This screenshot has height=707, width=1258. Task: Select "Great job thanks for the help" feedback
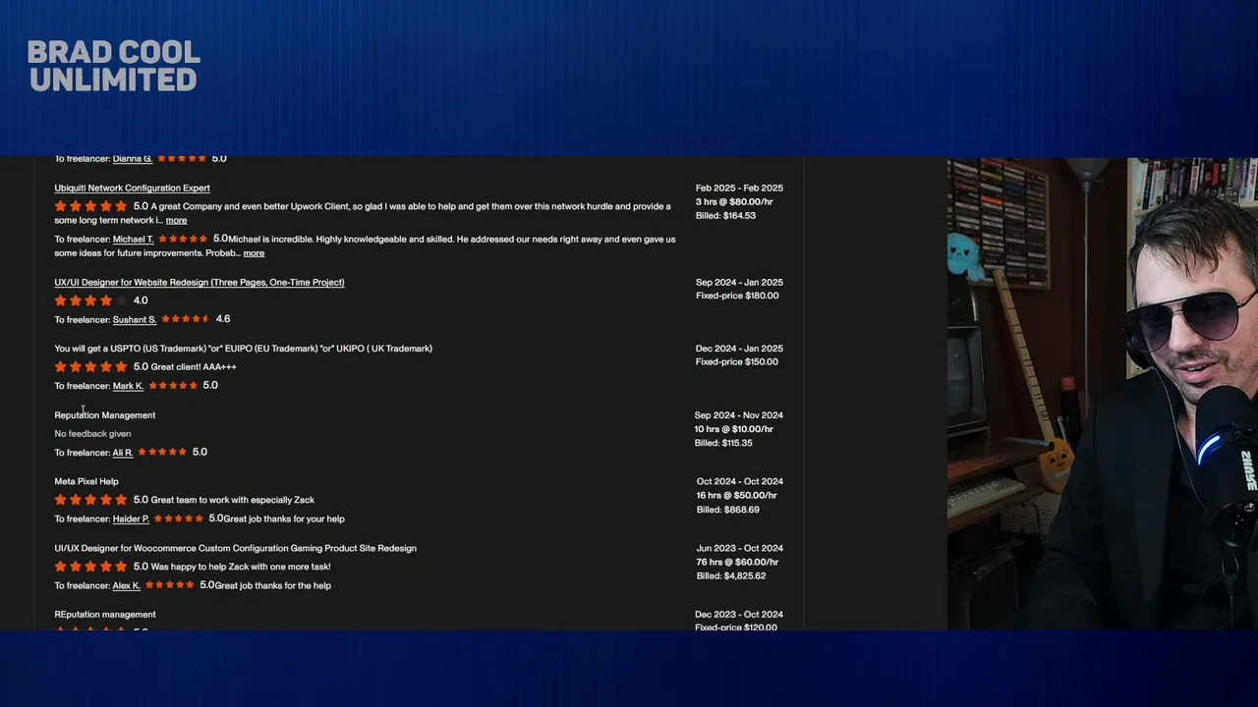click(273, 586)
